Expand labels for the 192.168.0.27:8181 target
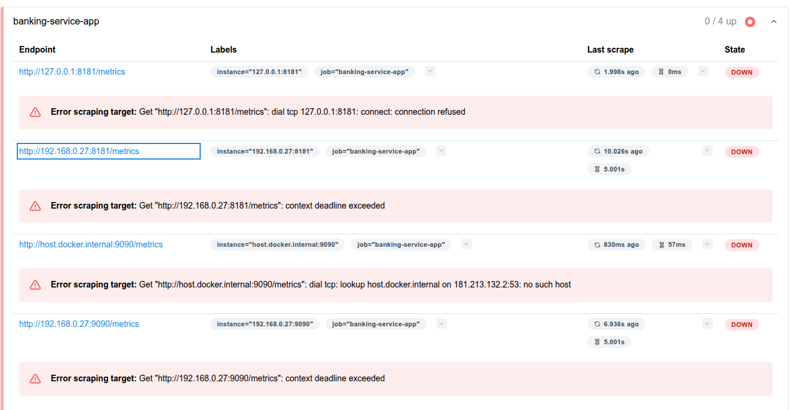The height and width of the screenshot is (410, 791). point(442,151)
